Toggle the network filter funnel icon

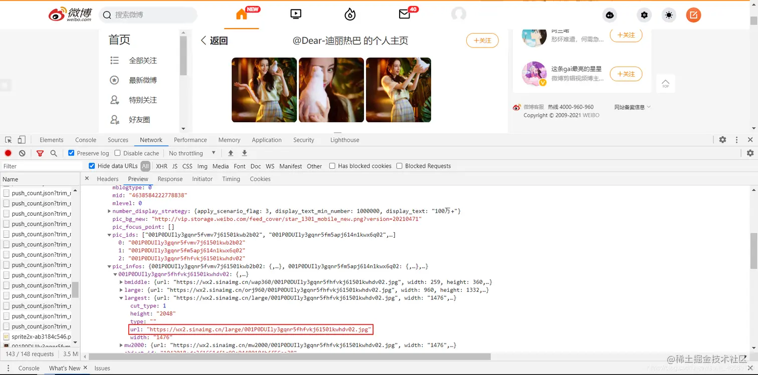point(40,153)
